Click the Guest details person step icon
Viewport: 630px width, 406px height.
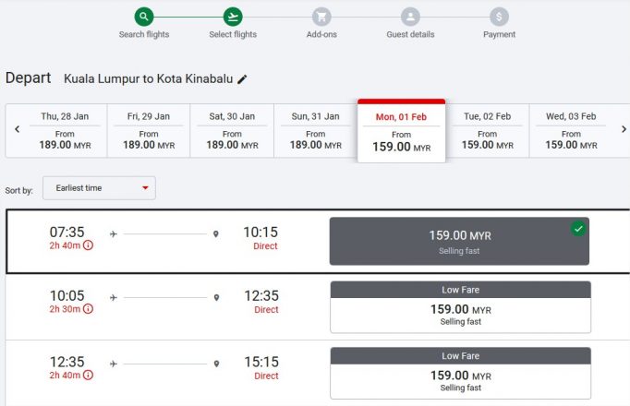410,17
